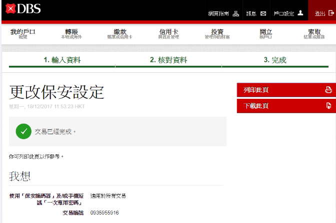Image resolution: width=336 pixels, height=223 pixels.
Task: Expand the 開立 new account menu
Action: click(x=266, y=33)
